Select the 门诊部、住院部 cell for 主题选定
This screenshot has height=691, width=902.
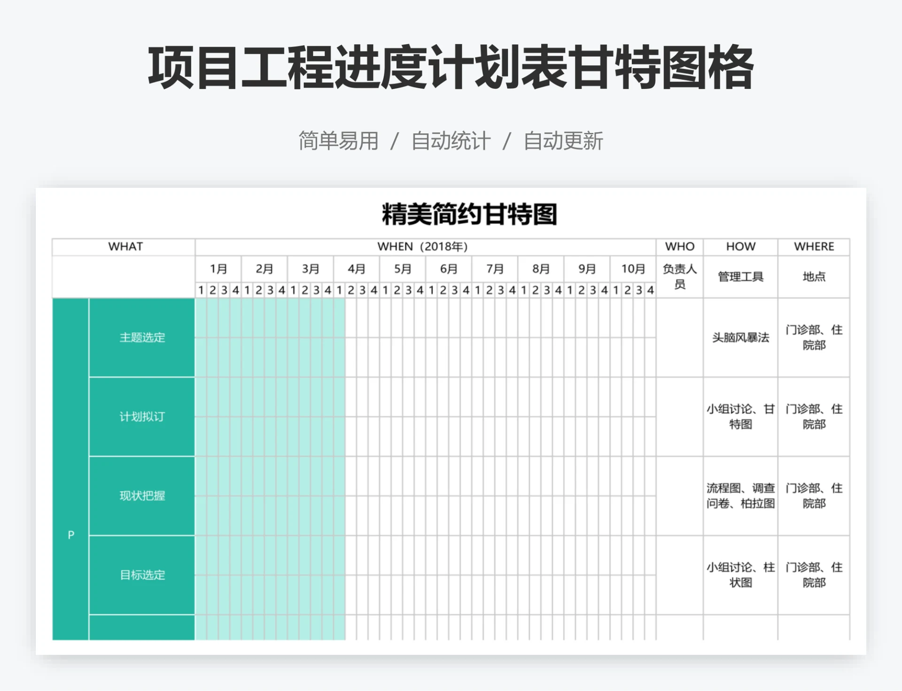814,338
